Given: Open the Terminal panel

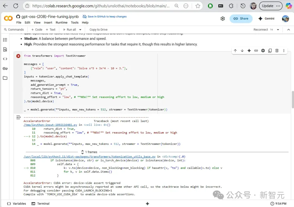Looking at the screenshot, I should tap(41, 204).
